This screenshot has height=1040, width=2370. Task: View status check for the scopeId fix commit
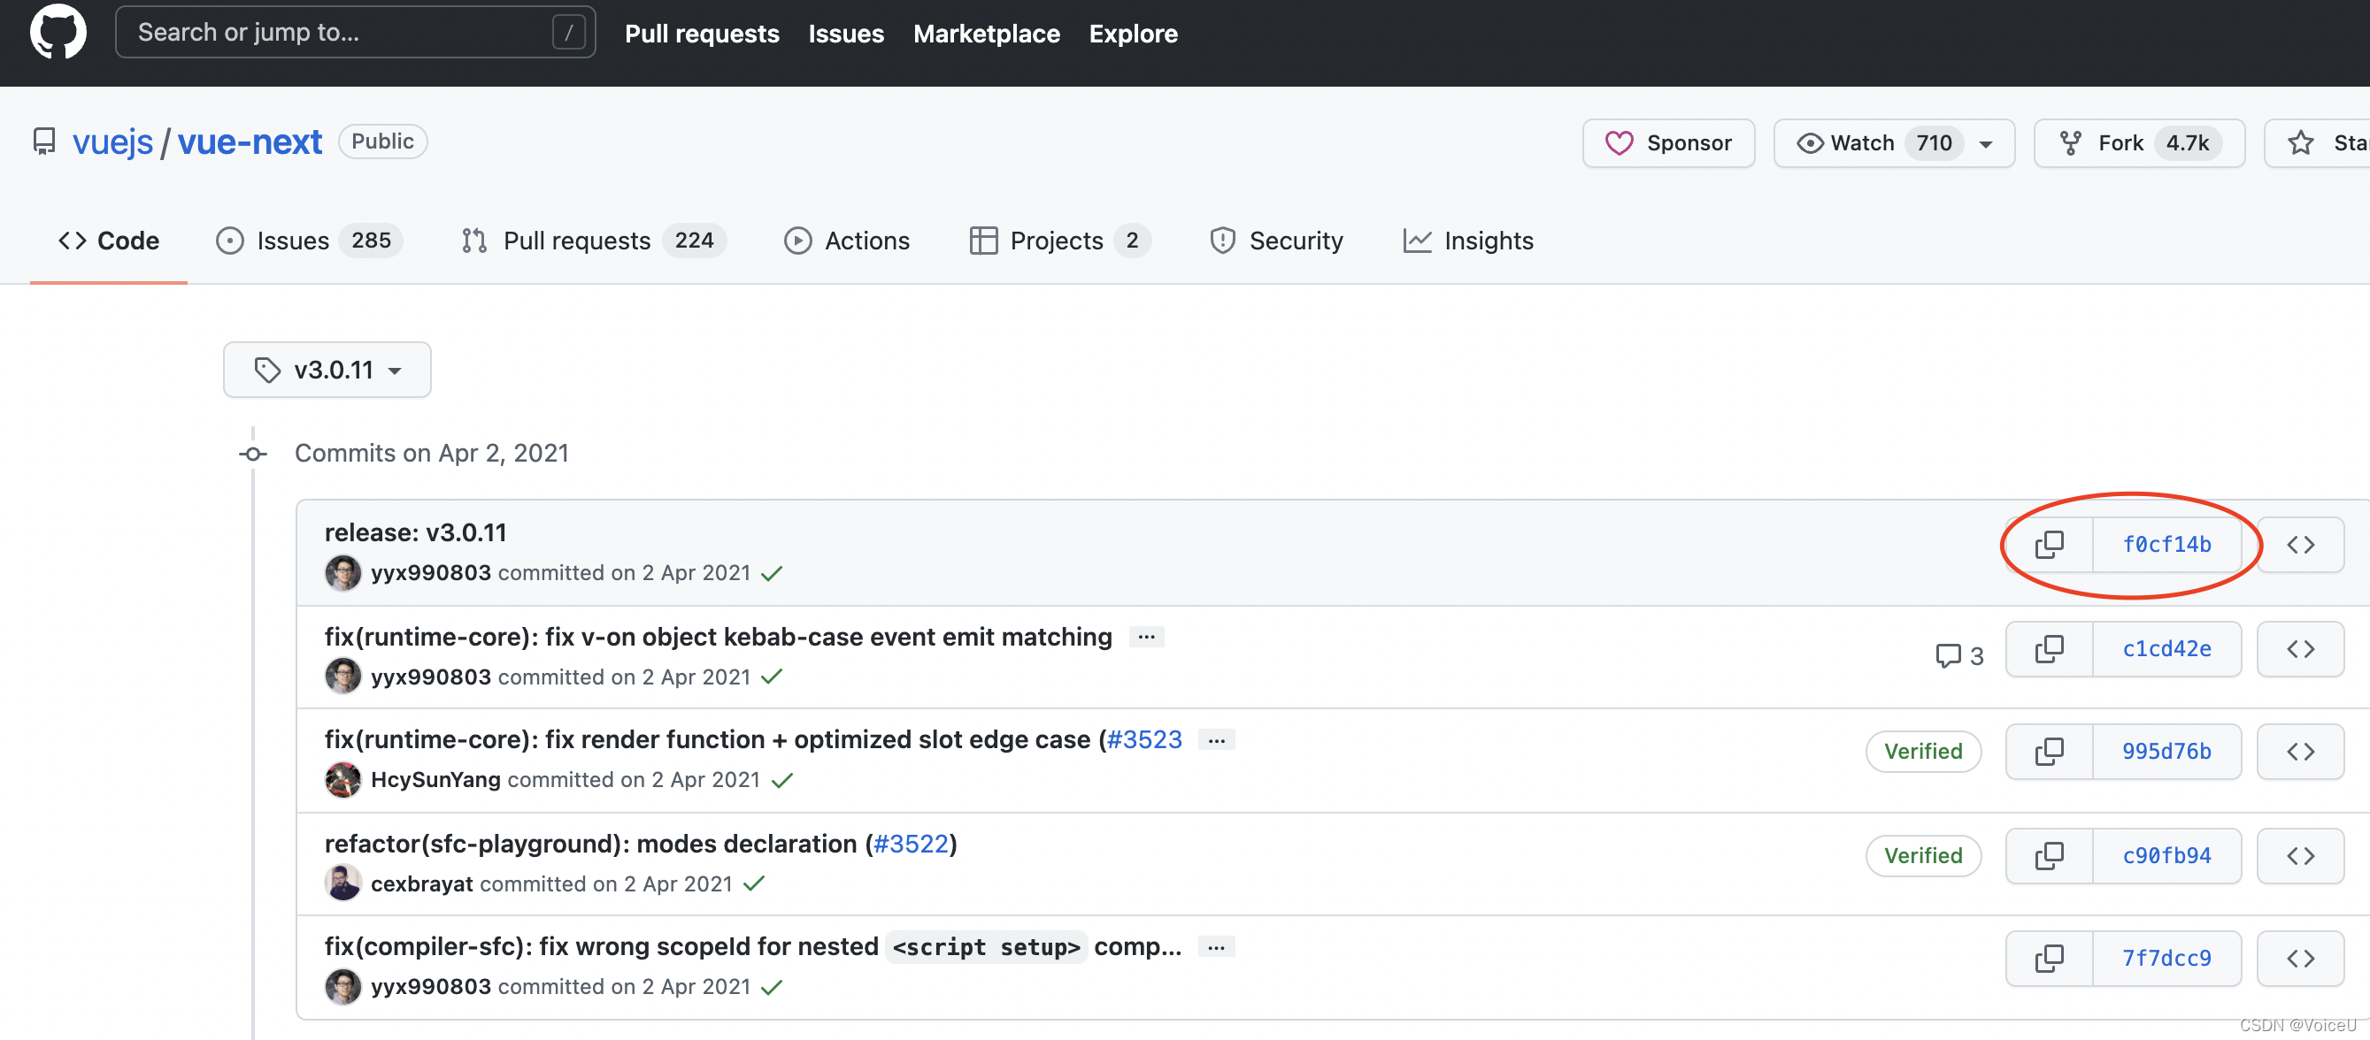click(x=772, y=987)
